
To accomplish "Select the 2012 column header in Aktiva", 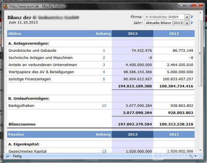I will pyautogui.click(x=174, y=34).
